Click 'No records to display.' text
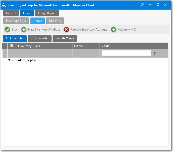This screenshot has width=173, height=152. coord(22,60)
